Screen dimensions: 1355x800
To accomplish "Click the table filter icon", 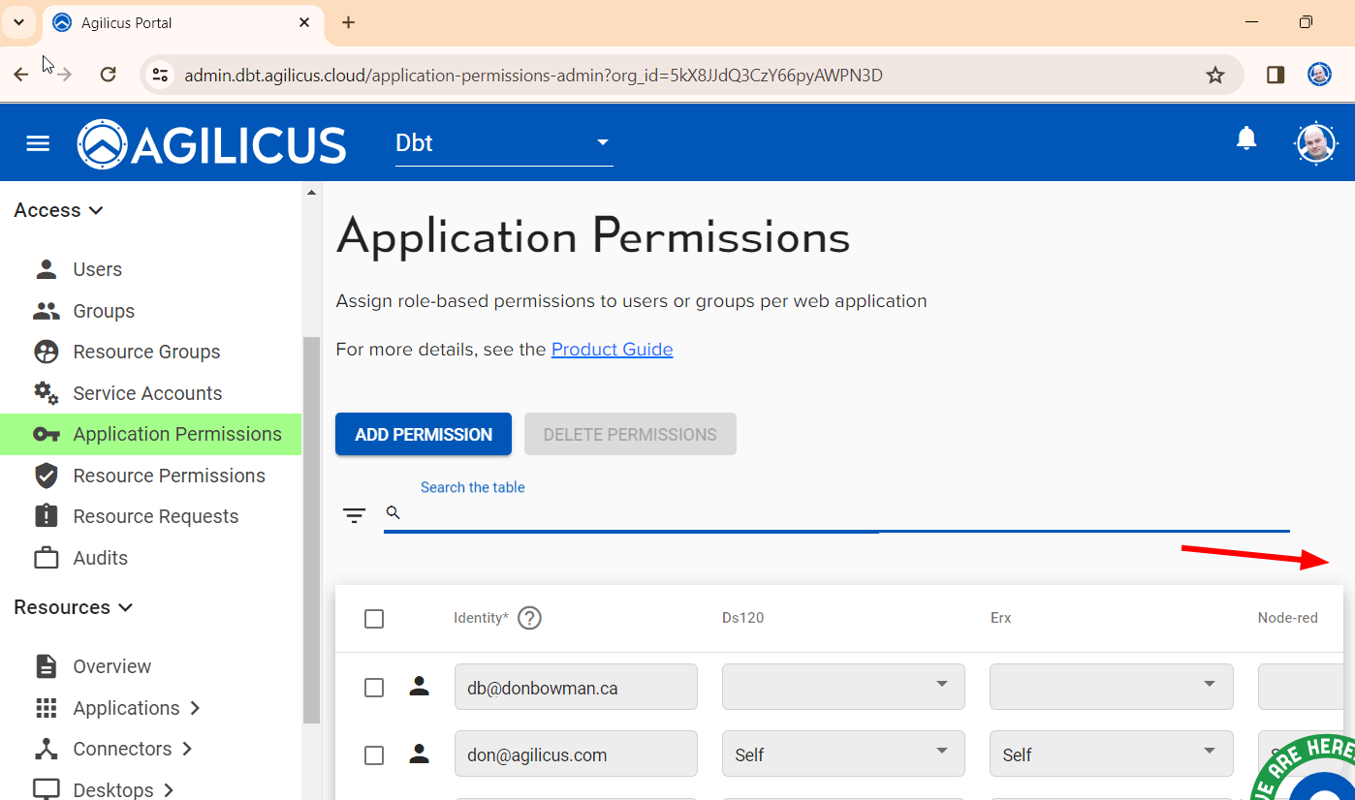I will [355, 515].
